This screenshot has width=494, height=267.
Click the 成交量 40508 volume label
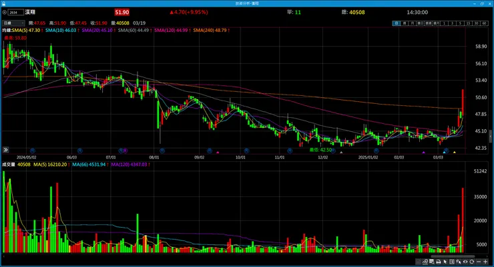pos(17,164)
